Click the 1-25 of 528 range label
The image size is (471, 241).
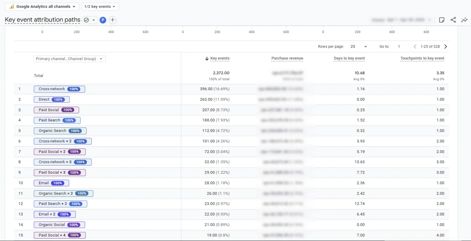coord(430,47)
